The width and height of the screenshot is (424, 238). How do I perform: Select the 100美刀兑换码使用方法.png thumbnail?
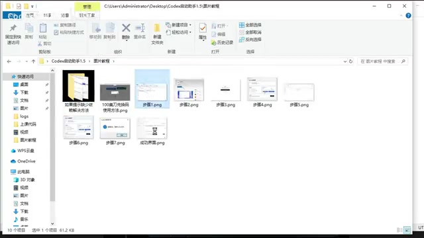[115, 93]
